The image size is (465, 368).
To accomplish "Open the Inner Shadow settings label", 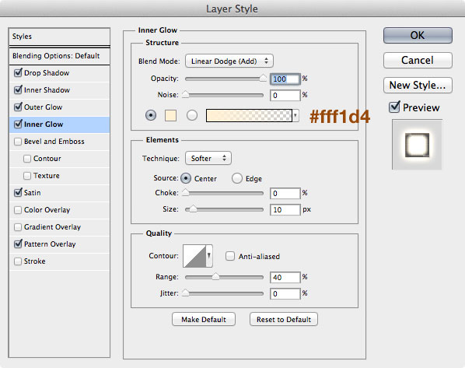I will coord(47,90).
